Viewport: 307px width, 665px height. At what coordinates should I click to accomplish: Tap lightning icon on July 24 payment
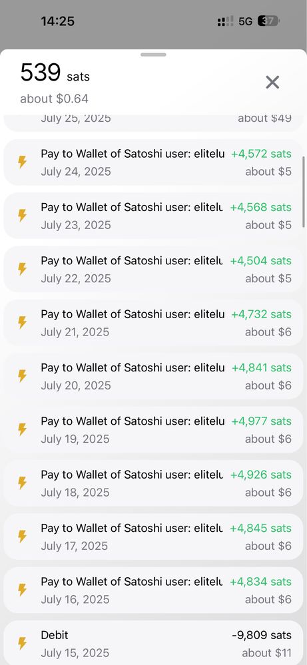22,162
